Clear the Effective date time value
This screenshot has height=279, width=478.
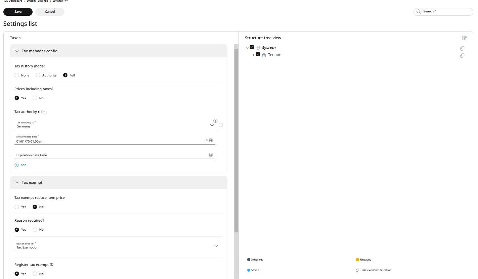(207, 140)
